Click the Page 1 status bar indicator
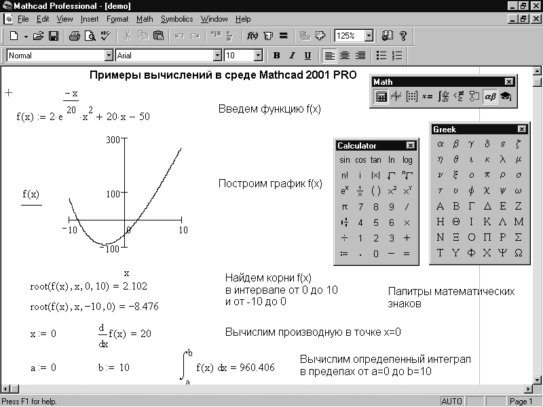 [521, 402]
